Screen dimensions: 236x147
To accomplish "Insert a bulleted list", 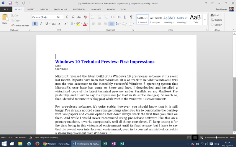I will click(x=93, y=17).
